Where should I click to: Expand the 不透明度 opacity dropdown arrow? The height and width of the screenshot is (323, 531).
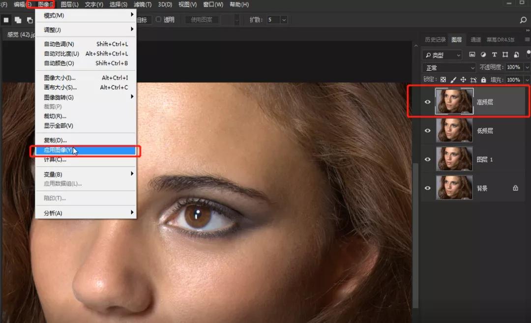[x=527, y=67]
